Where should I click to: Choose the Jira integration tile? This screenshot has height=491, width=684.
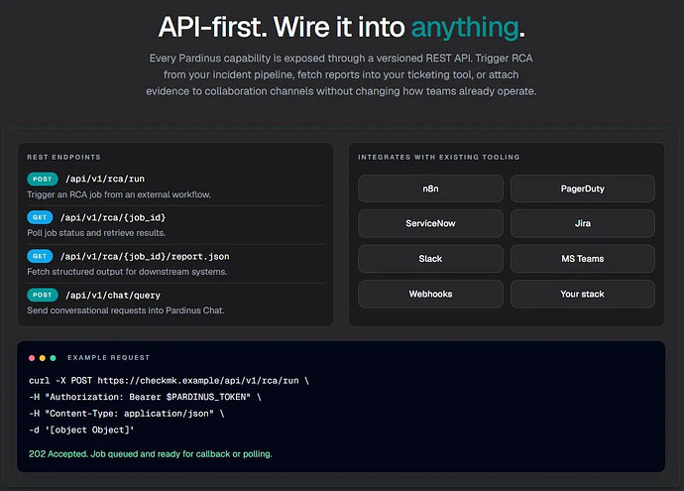coord(582,223)
